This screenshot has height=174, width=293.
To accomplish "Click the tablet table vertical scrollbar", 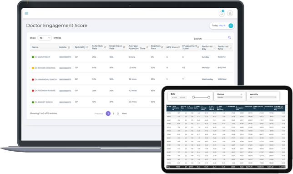I will pyautogui.click(x=287, y=137).
